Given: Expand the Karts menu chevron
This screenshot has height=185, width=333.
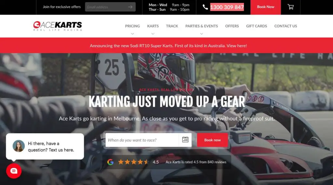Looking at the screenshot, I should tap(153, 34).
